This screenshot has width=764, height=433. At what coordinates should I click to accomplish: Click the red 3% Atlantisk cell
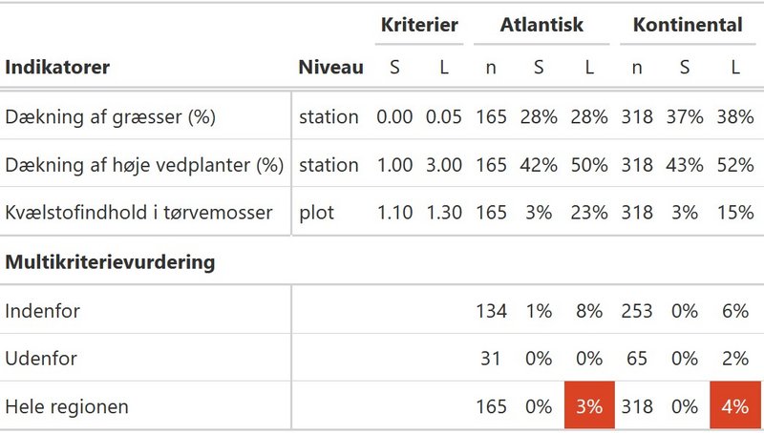click(589, 405)
